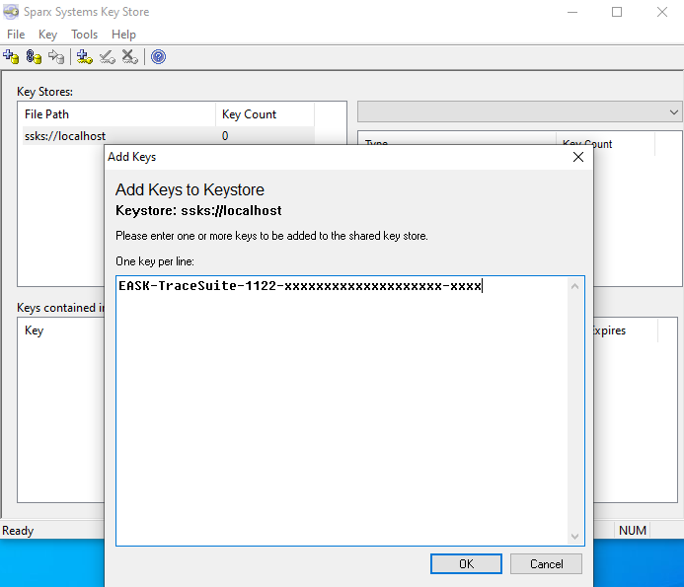Click inside the key entry text box
Viewport: 684px width, 587px height.
tap(342, 410)
